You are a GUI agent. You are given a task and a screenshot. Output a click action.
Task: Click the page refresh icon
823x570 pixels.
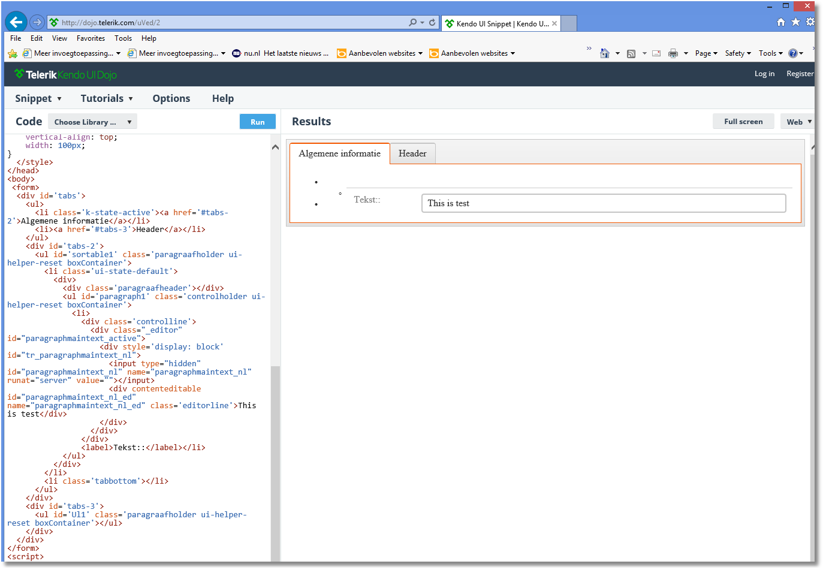pos(432,23)
